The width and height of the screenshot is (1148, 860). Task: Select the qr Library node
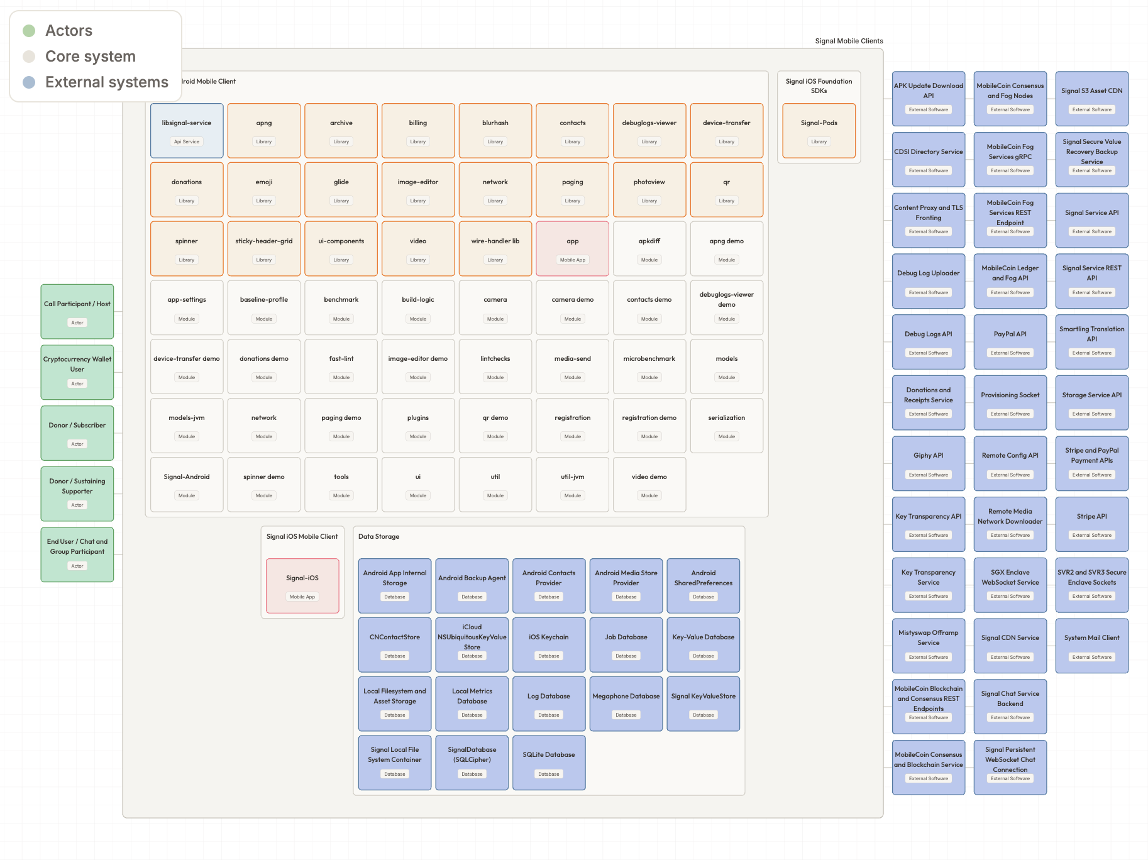(727, 190)
